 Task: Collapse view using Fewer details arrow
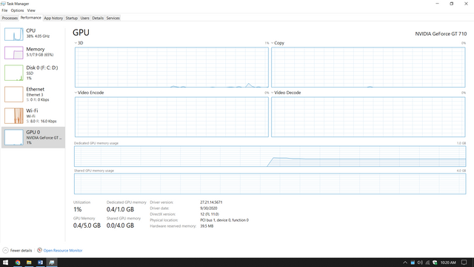(x=5, y=251)
